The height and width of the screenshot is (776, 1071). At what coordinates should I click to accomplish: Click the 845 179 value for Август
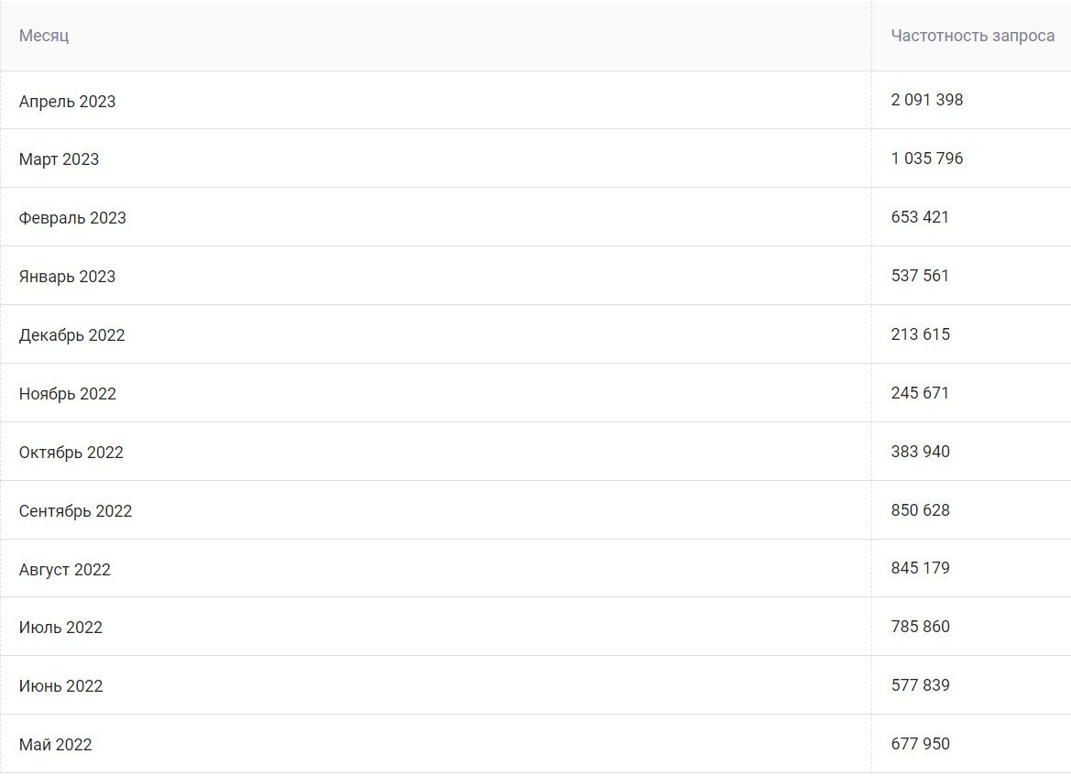920,568
